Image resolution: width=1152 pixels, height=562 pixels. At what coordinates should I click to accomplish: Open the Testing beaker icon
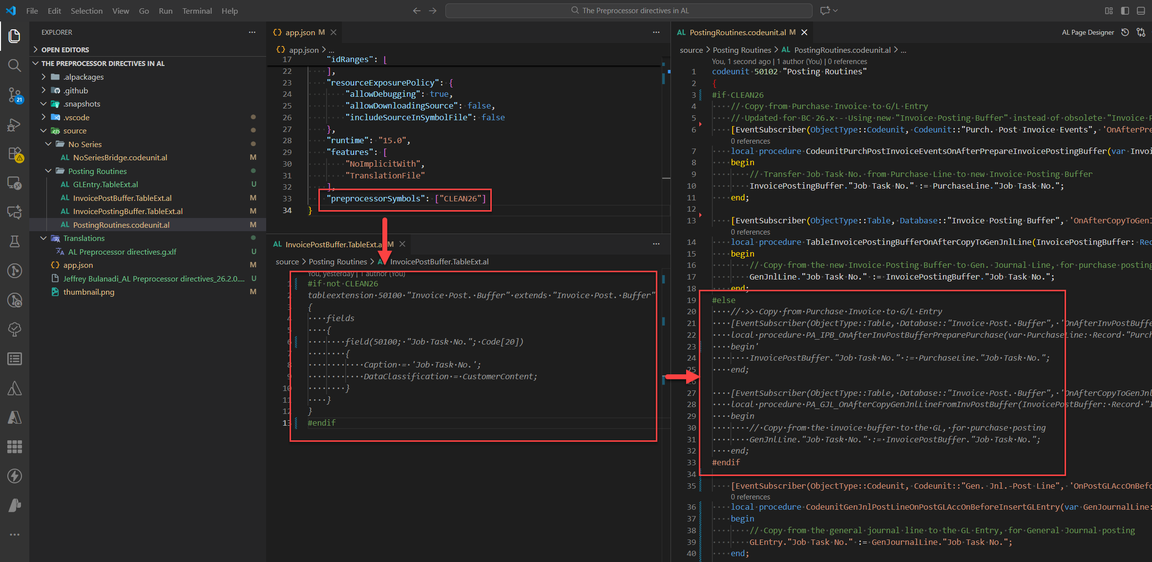15,241
